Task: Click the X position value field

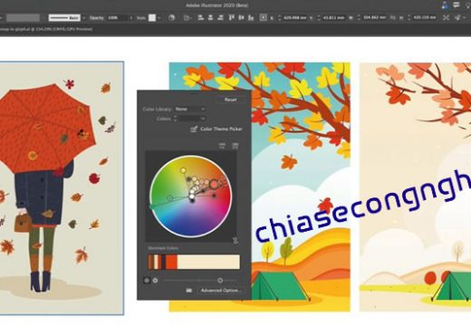Action: tap(295, 18)
